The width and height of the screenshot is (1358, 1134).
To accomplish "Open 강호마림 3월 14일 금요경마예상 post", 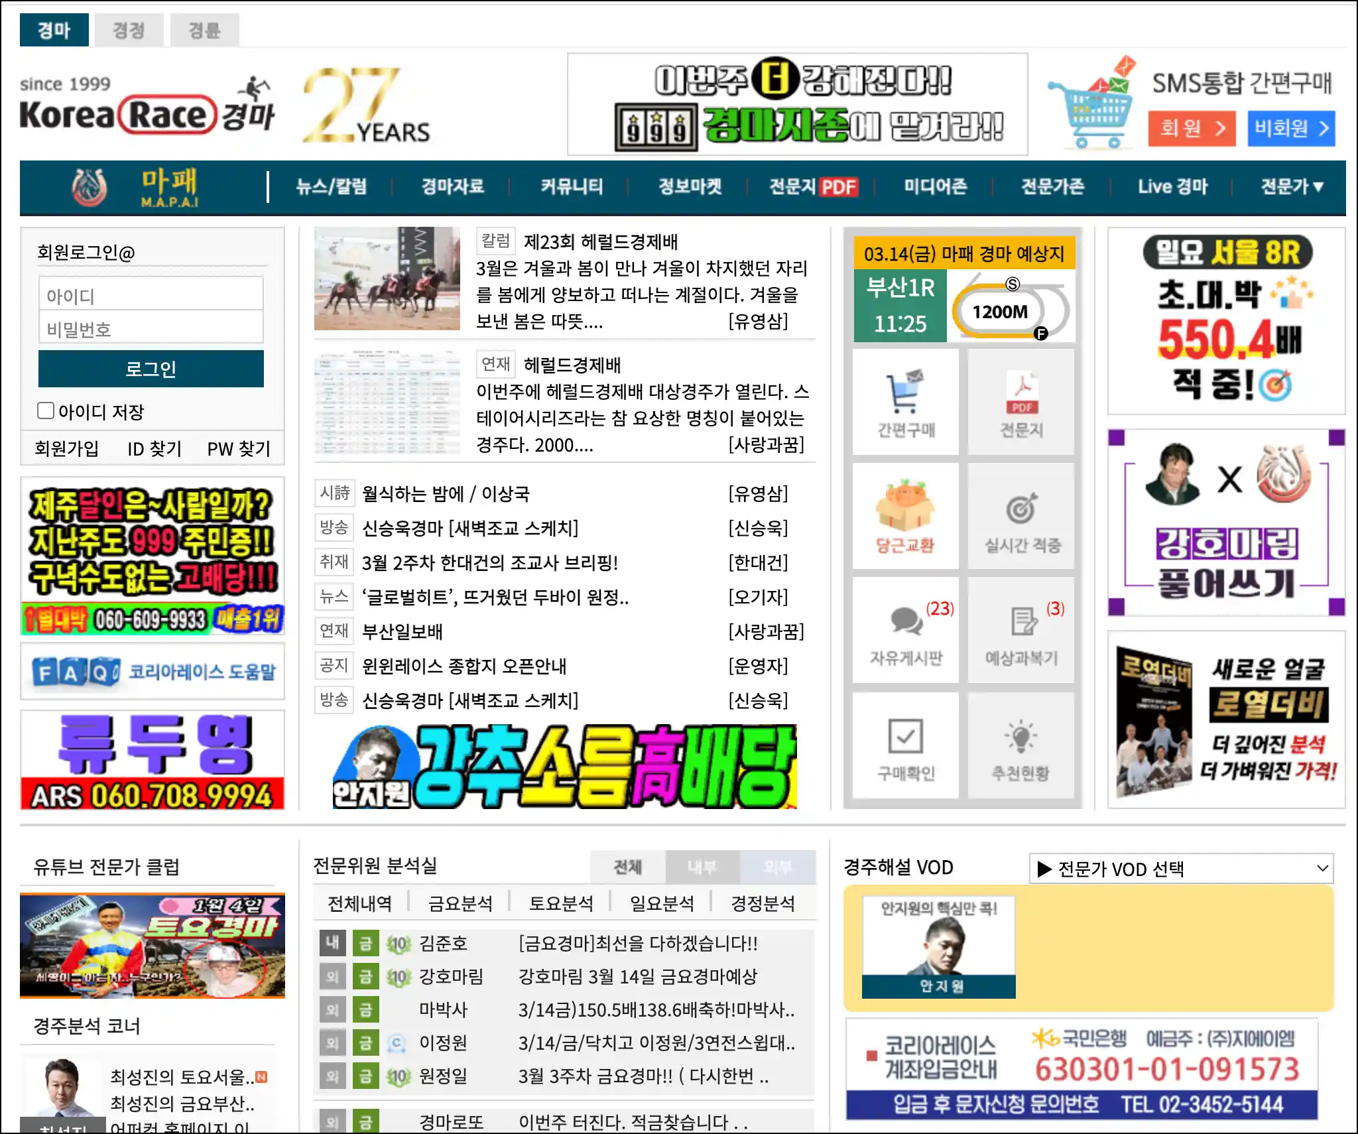I will pyautogui.click(x=638, y=977).
